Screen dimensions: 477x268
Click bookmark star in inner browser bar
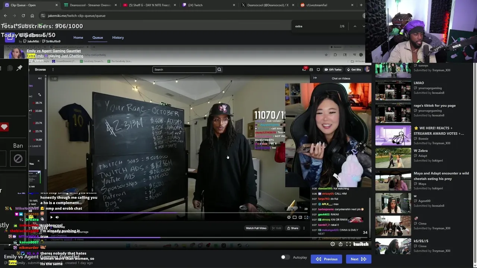[326, 55]
